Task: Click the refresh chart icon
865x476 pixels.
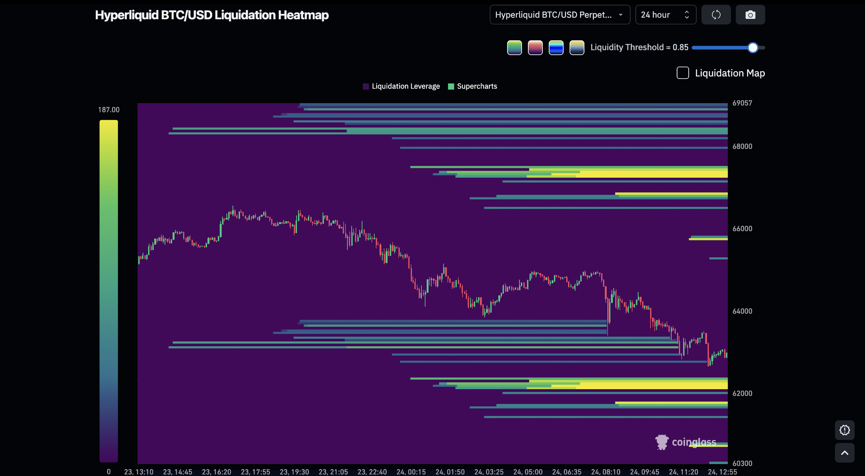Action: point(716,14)
